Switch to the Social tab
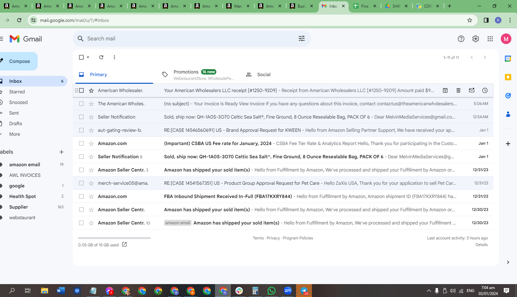Viewport: 517px width, 297px height. (x=265, y=74)
